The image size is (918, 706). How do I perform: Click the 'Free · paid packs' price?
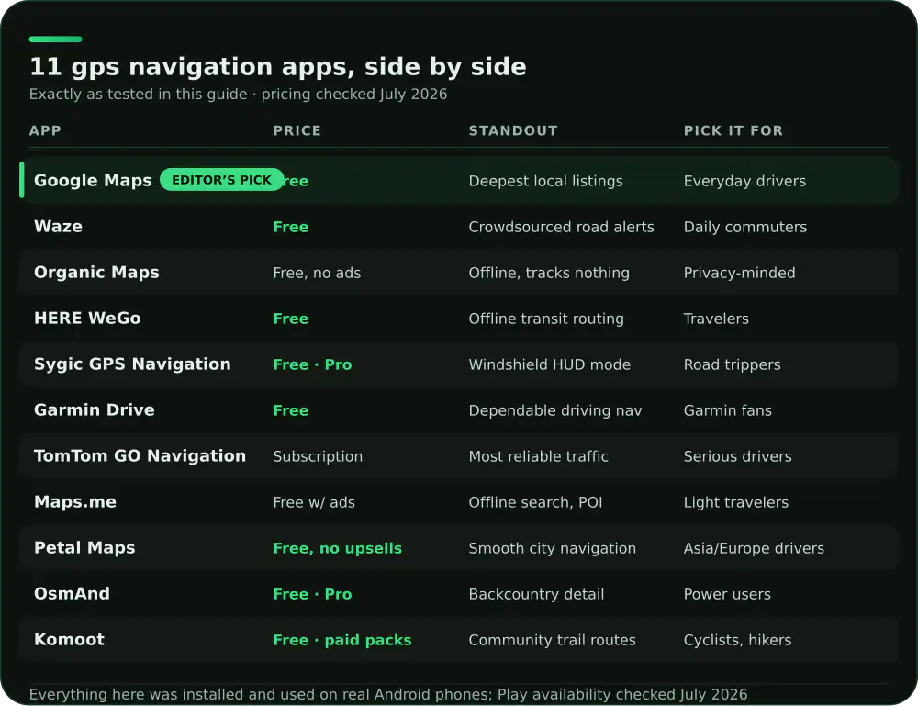[x=341, y=640]
